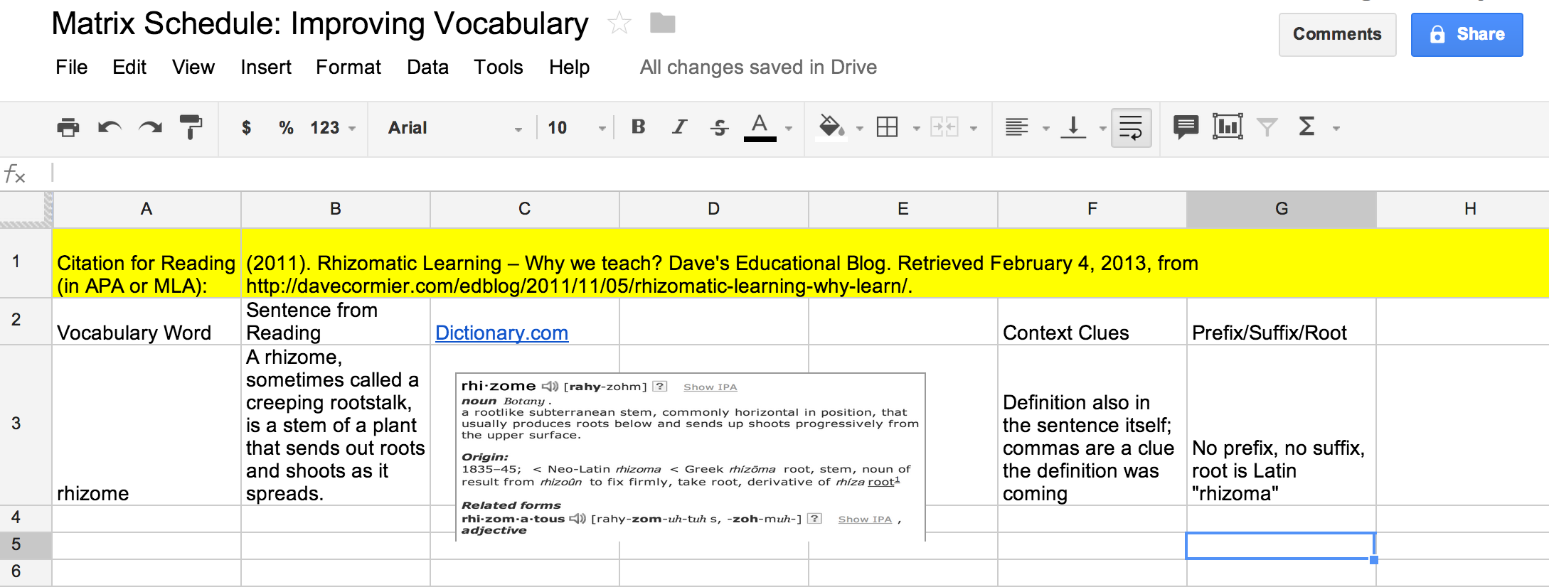The height and width of the screenshot is (587, 1549).
Task: Click the 'Context Clues' header cell
Action: coord(1092,321)
